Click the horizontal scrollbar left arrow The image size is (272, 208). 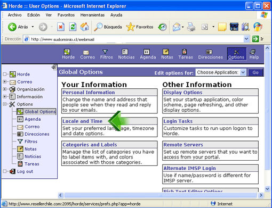(60, 195)
